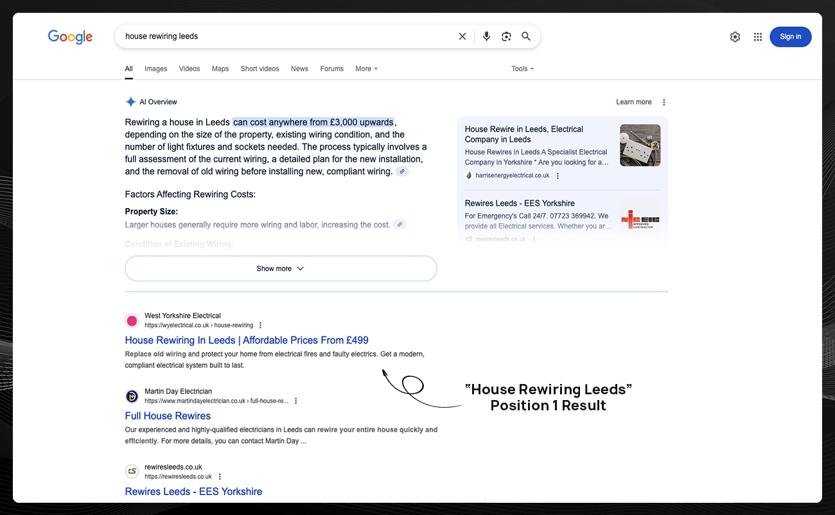Start voice search with microphone icon
Screen dimensions: 835x515
coord(486,37)
